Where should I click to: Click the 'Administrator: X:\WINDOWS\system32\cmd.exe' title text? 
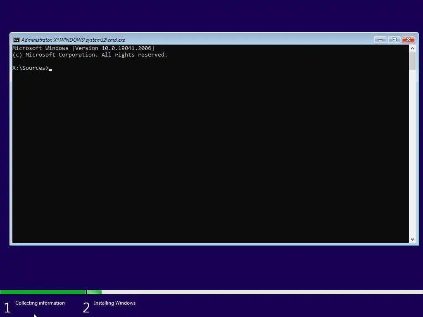pyautogui.click(x=73, y=40)
